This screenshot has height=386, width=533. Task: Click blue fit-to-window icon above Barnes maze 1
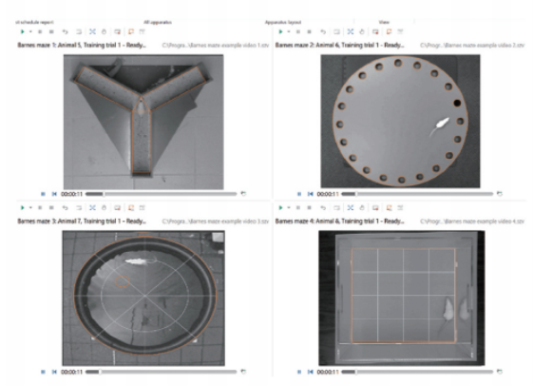92,31
